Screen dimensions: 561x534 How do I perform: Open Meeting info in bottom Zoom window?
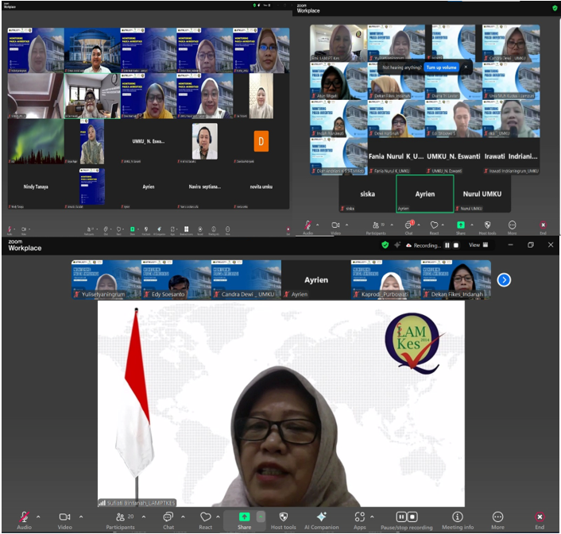pyautogui.click(x=458, y=521)
